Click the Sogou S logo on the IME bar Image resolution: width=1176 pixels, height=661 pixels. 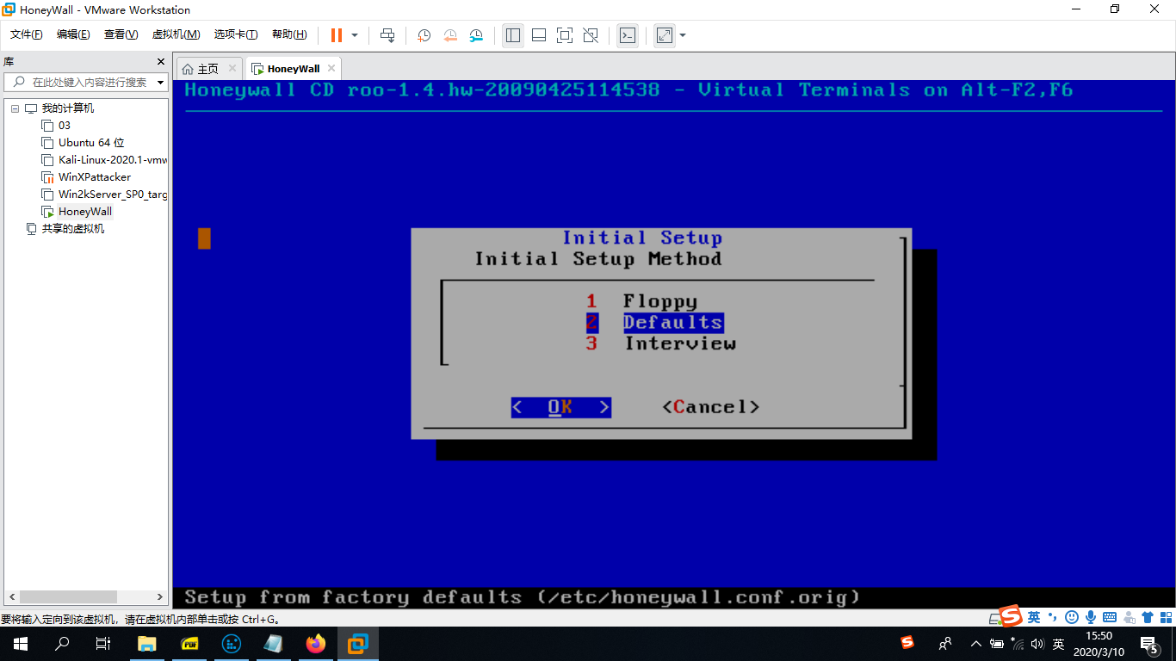click(x=1010, y=615)
